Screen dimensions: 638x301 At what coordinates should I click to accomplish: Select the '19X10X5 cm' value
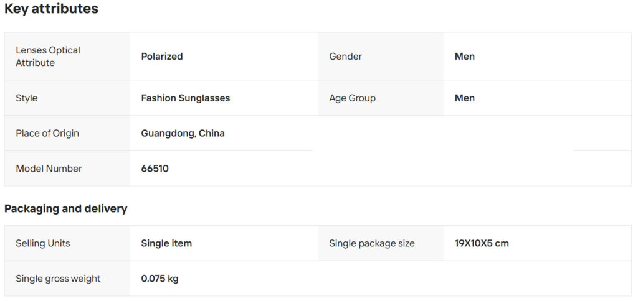482,243
